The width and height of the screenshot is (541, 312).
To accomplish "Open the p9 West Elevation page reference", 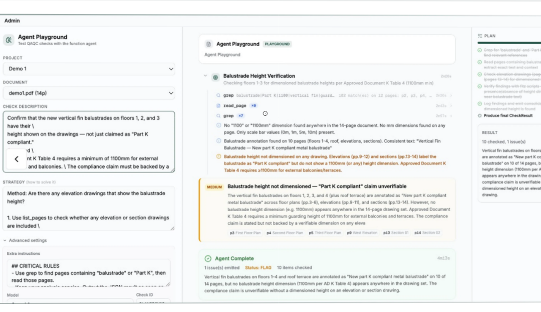I will 362,233.
